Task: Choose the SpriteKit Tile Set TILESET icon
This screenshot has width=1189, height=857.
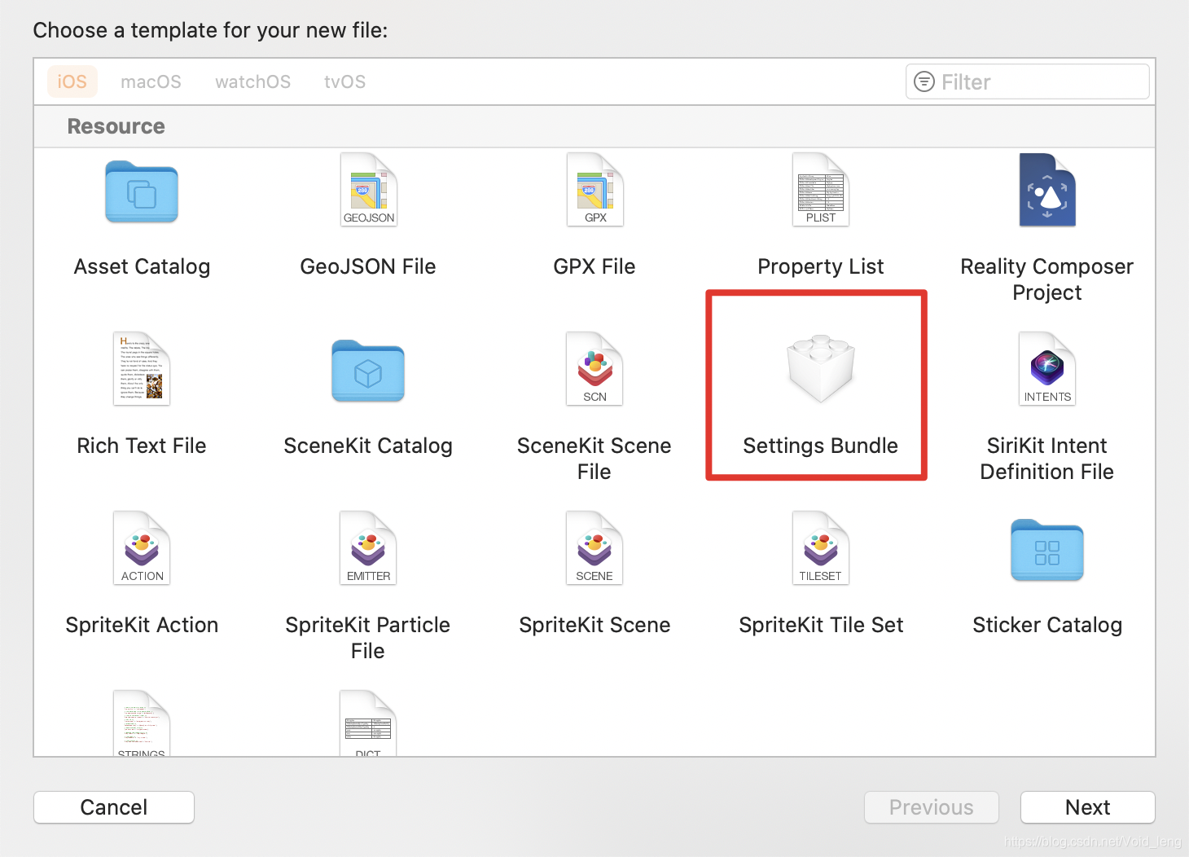Action: [x=821, y=548]
